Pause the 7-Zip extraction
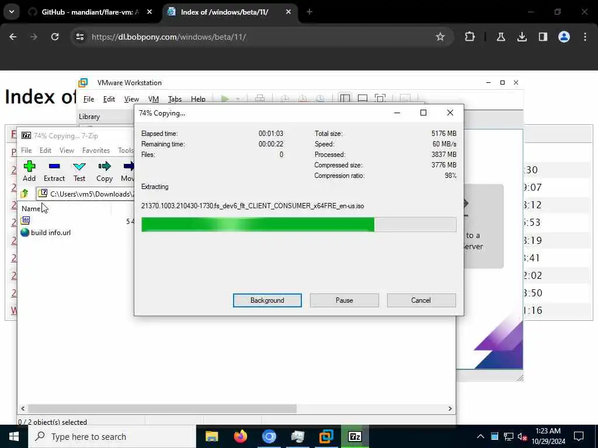The width and height of the screenshot is (598, 448). (x=345, y=300)
